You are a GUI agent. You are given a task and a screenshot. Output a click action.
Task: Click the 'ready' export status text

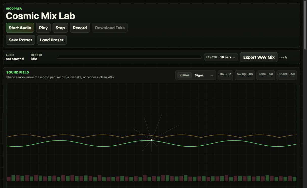click(283, 57)
